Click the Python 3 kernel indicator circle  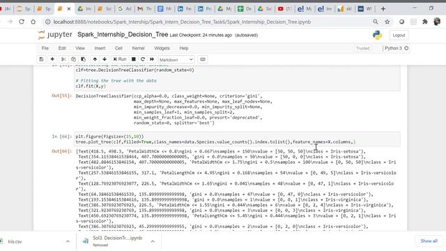tap(406, 48)
